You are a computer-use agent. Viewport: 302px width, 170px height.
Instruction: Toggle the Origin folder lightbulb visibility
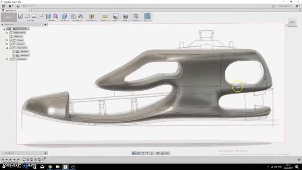point(11,40)
